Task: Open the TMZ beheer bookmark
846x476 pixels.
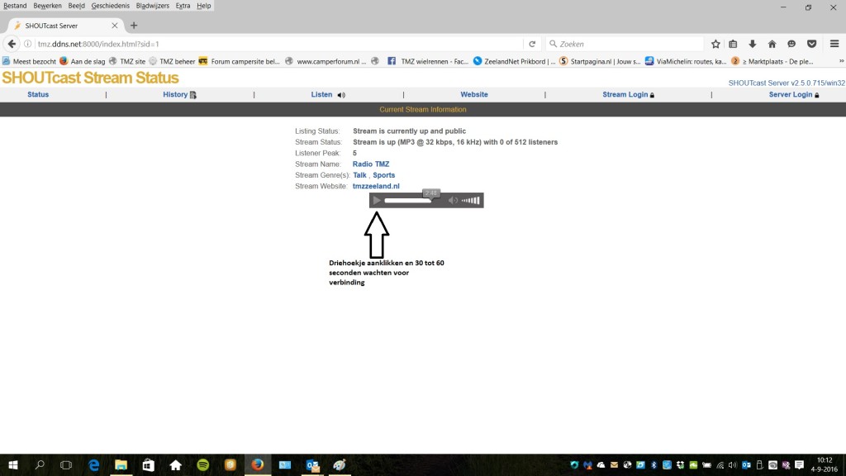Action: click(173, 60)
